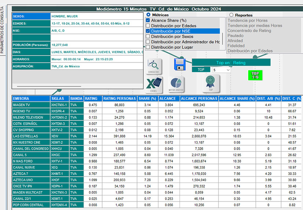Sort by the DIST. A/B (%) column header
This screenshot has height=210, width=303.
click(269, 98)
